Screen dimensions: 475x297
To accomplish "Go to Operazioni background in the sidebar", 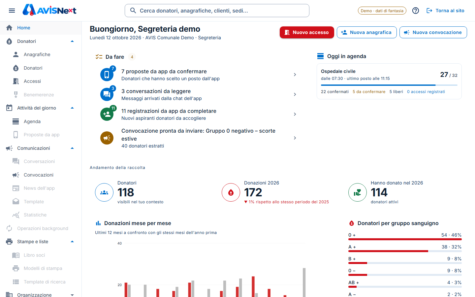I will coord(41,228).
